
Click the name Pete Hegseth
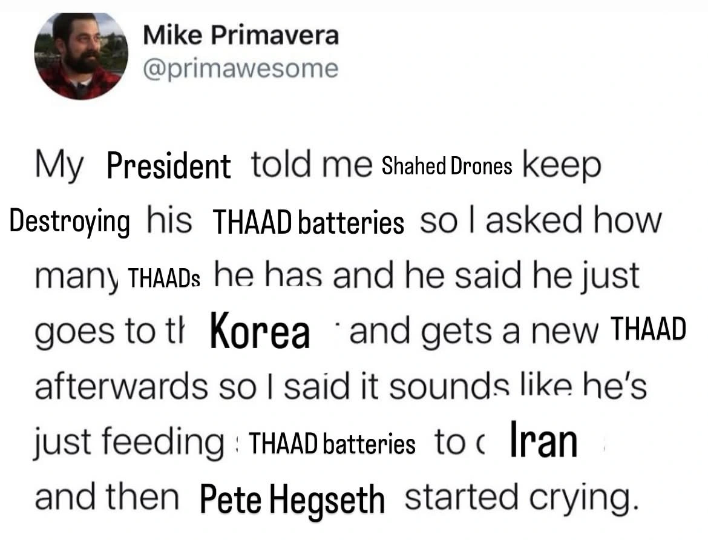click(x=292, y=500)
